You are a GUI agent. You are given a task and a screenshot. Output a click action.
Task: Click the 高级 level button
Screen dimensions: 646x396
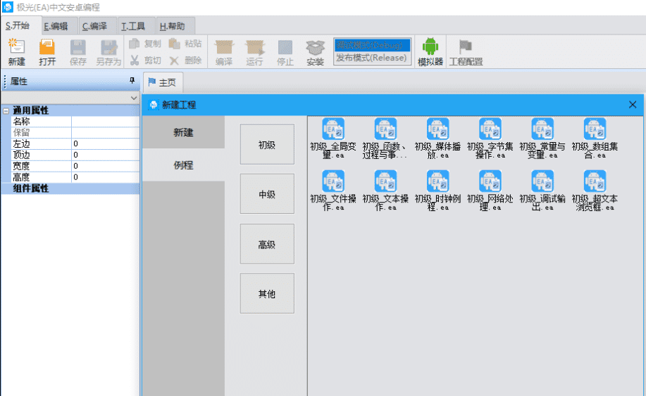[267, 244]
